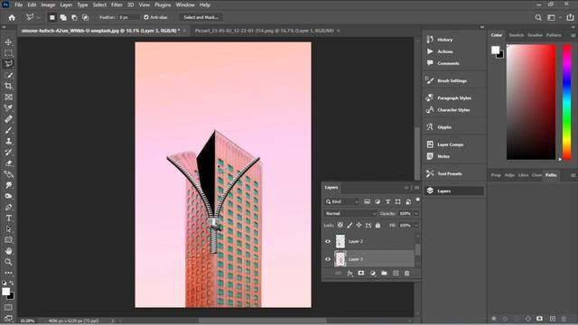
Task: Toggle the Anti-alias checkbox
Action: [146, 17]
